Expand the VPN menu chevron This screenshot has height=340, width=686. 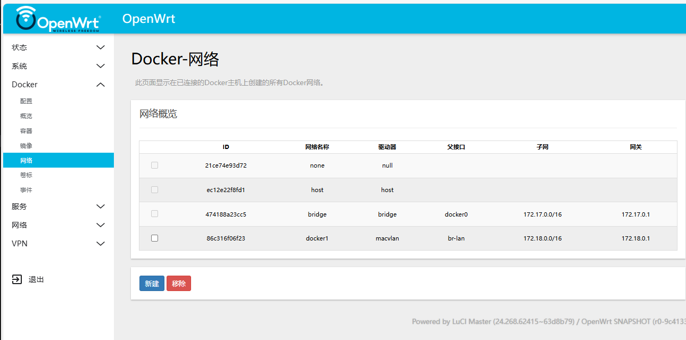[x=101, y=244]
